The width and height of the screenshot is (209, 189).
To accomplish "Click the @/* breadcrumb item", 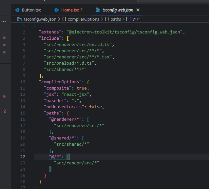I will (136, 19).
